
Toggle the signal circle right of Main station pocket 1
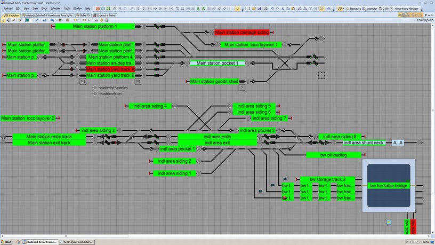click(248, 63)
